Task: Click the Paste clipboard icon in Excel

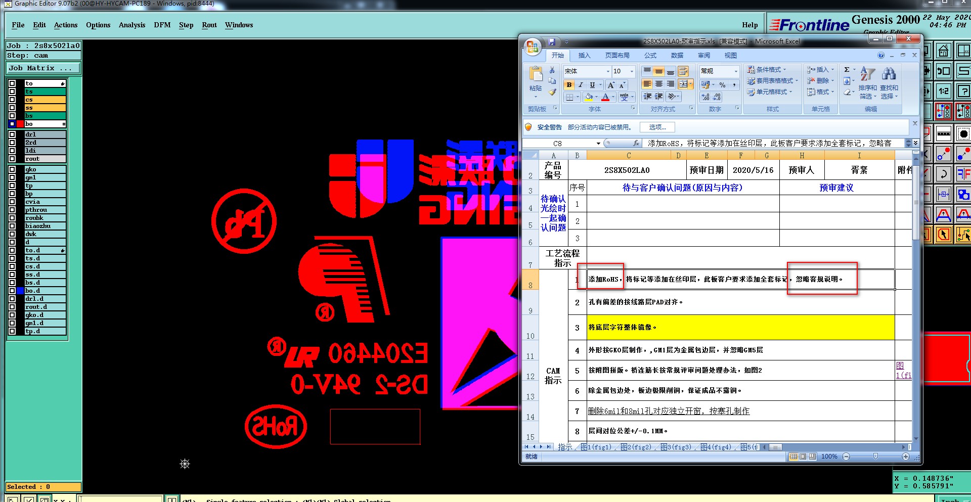Action: pyautogui.click(x=536, y=74)
